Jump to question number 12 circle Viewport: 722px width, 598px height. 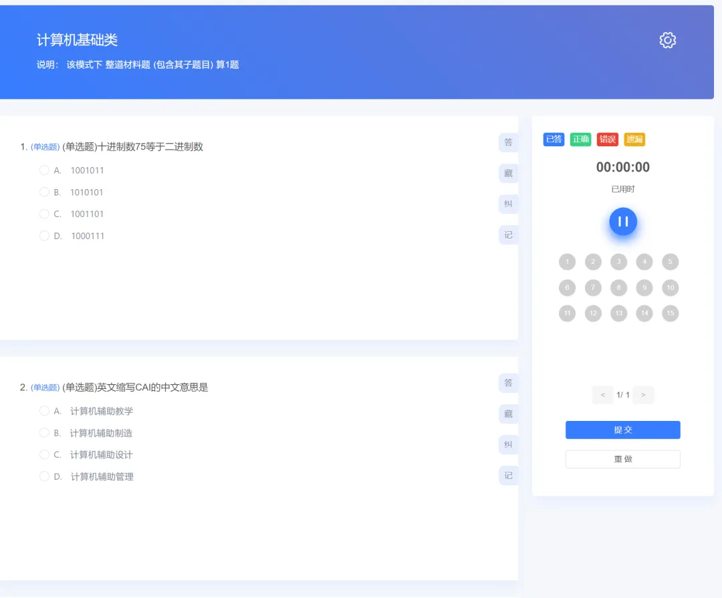[593, 313]
